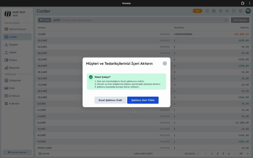253x158 pixels.
Task: Open Güncel Durum in sidebar
Action: click(17, 29)
